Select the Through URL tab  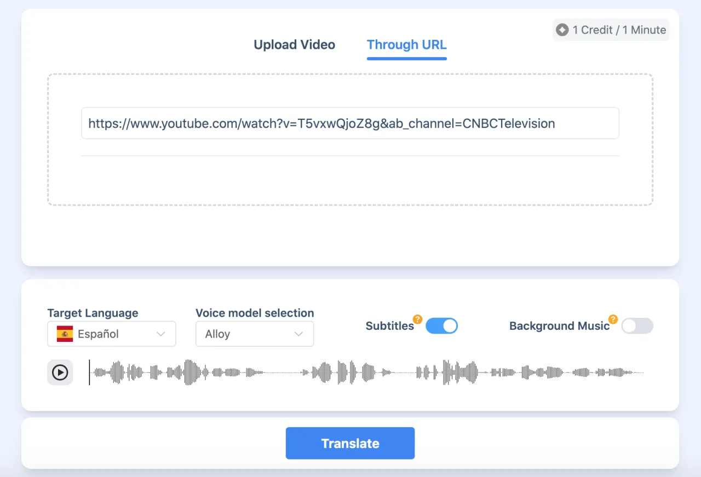coord(406,45)
